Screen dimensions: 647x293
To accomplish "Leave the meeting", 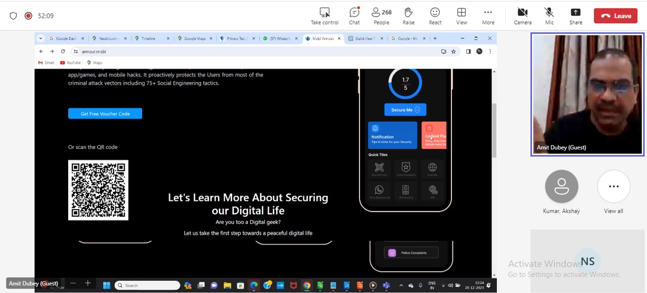I will (616, 16).
